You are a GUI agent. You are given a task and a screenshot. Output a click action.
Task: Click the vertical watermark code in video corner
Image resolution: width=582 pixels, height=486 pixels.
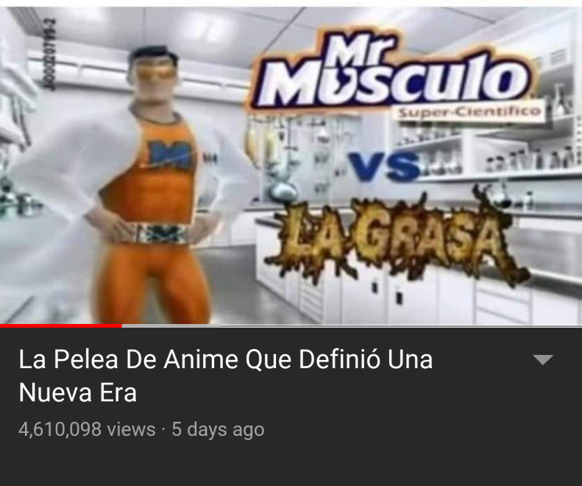[51, 54]
